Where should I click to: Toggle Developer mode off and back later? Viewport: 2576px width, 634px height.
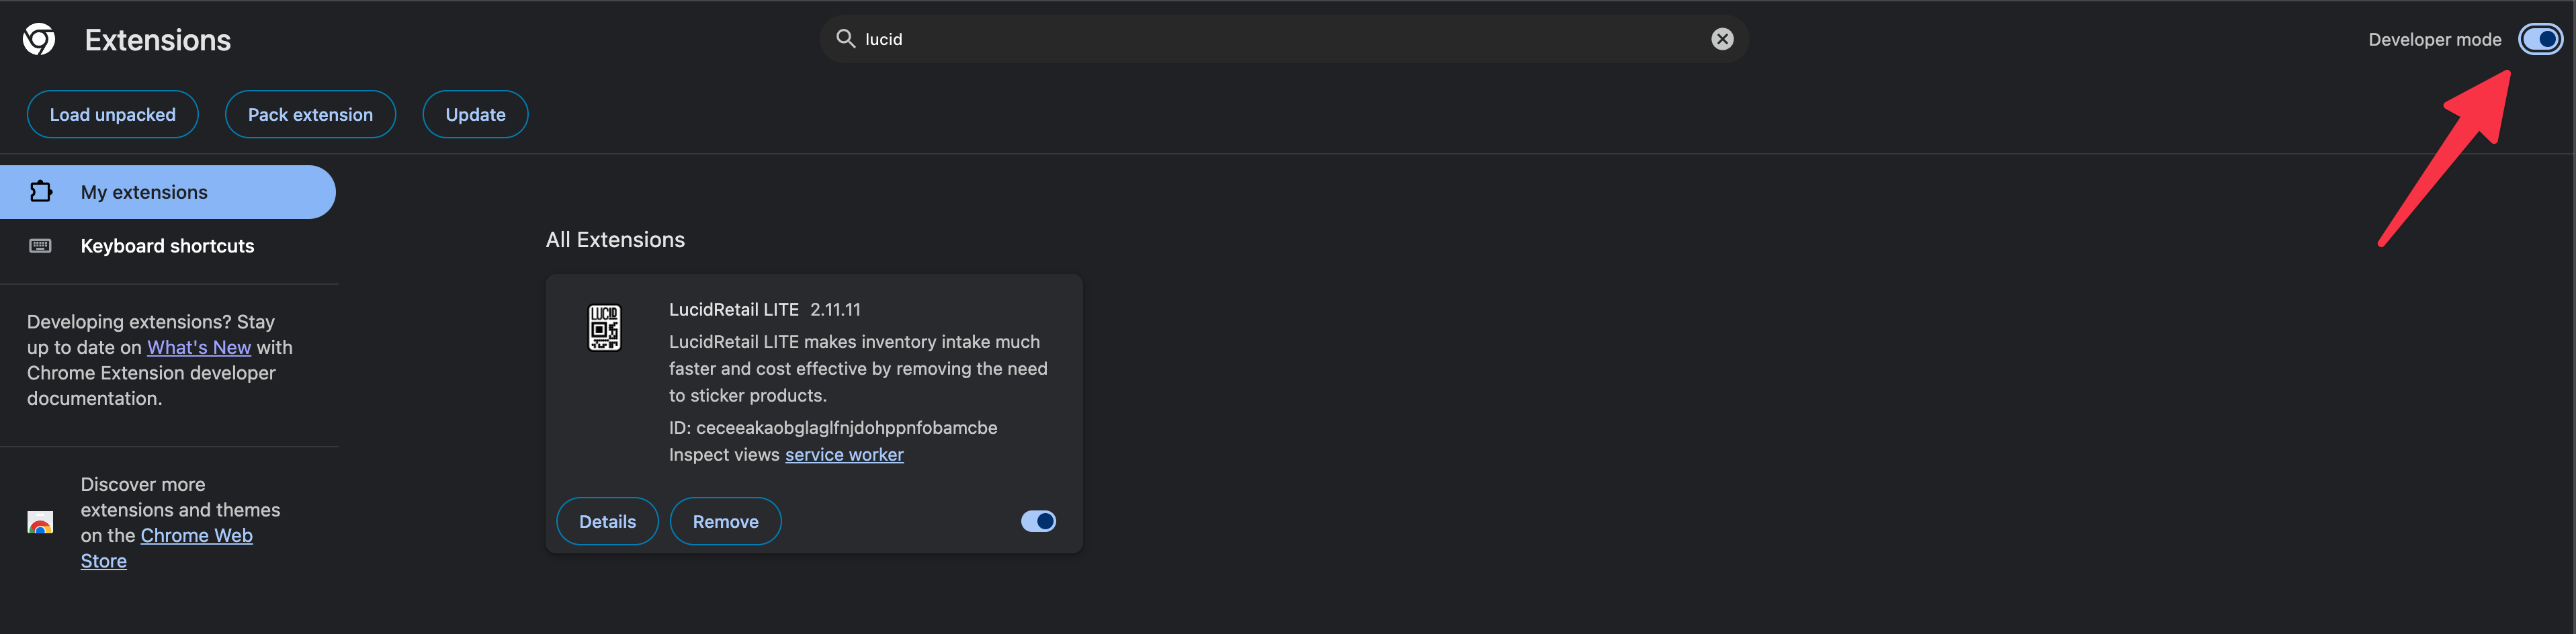click(x=2539, y=39)
